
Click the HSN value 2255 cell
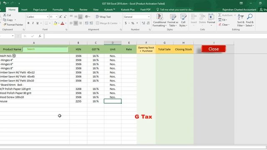pyautogui.click(x=78, y=101)
